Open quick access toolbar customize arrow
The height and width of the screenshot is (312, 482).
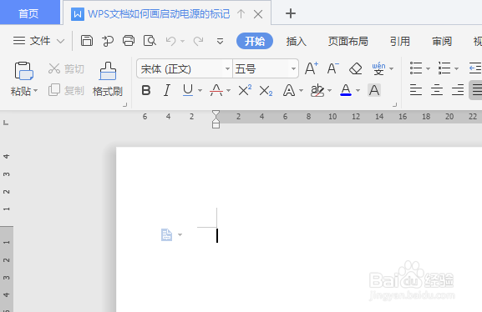(x=220, y=41)
